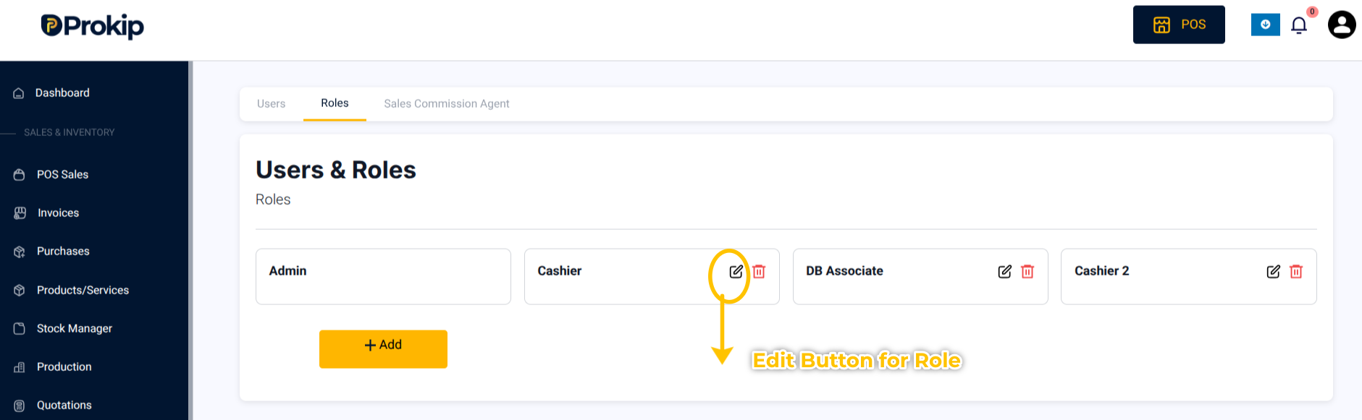The width and height of the screenshot is (1362, 420).
Task: Open POS Sales in sidebar
Action: (x=62, y=175)
